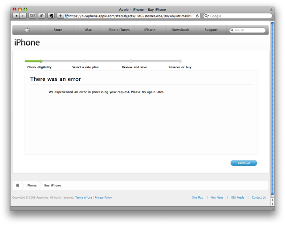The width and height of the screenshot is (285, 225).
Task: Click the Review and save step
Action: point(134,67)
